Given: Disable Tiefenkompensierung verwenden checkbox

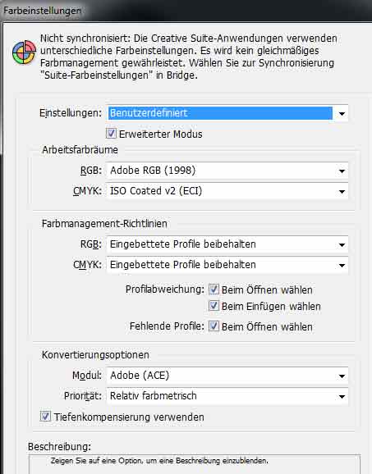Looking at the screenshot, I should (45, 417).
